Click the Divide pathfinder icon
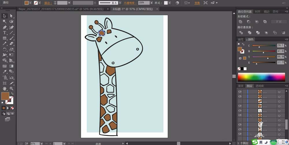This screenshot has height=145, width=289. tap(241, 33)
